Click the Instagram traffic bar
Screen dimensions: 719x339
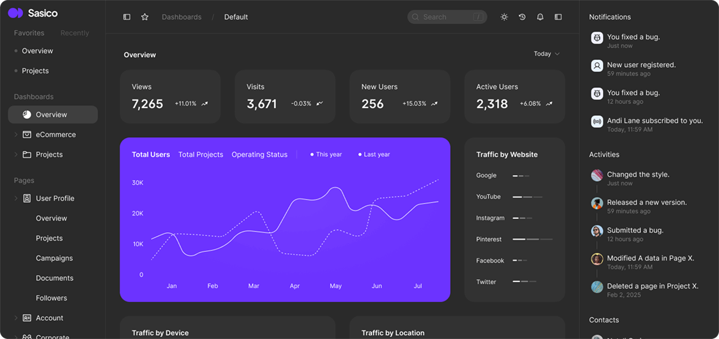523,218
